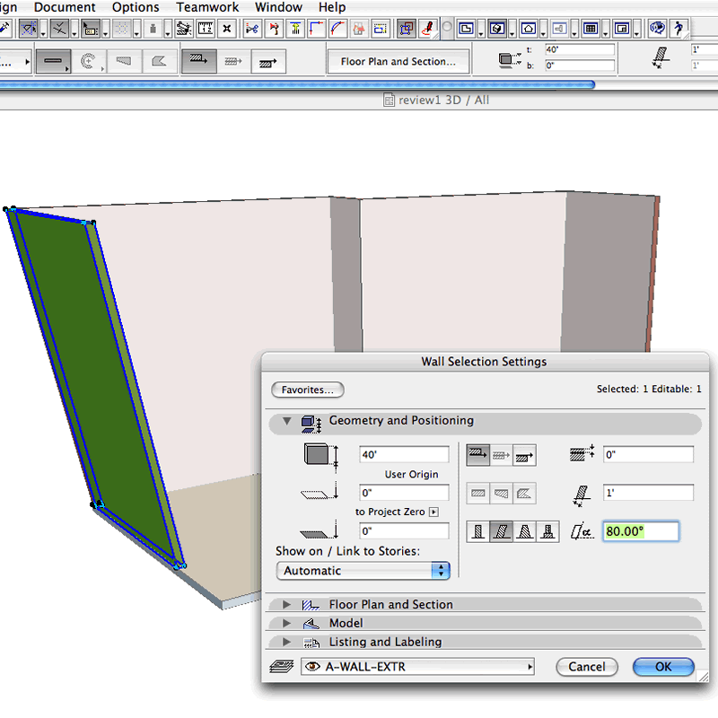This screenshot has height=718, width=718.
Task: Click the Favorites... button
Action: tap(308, 390)
